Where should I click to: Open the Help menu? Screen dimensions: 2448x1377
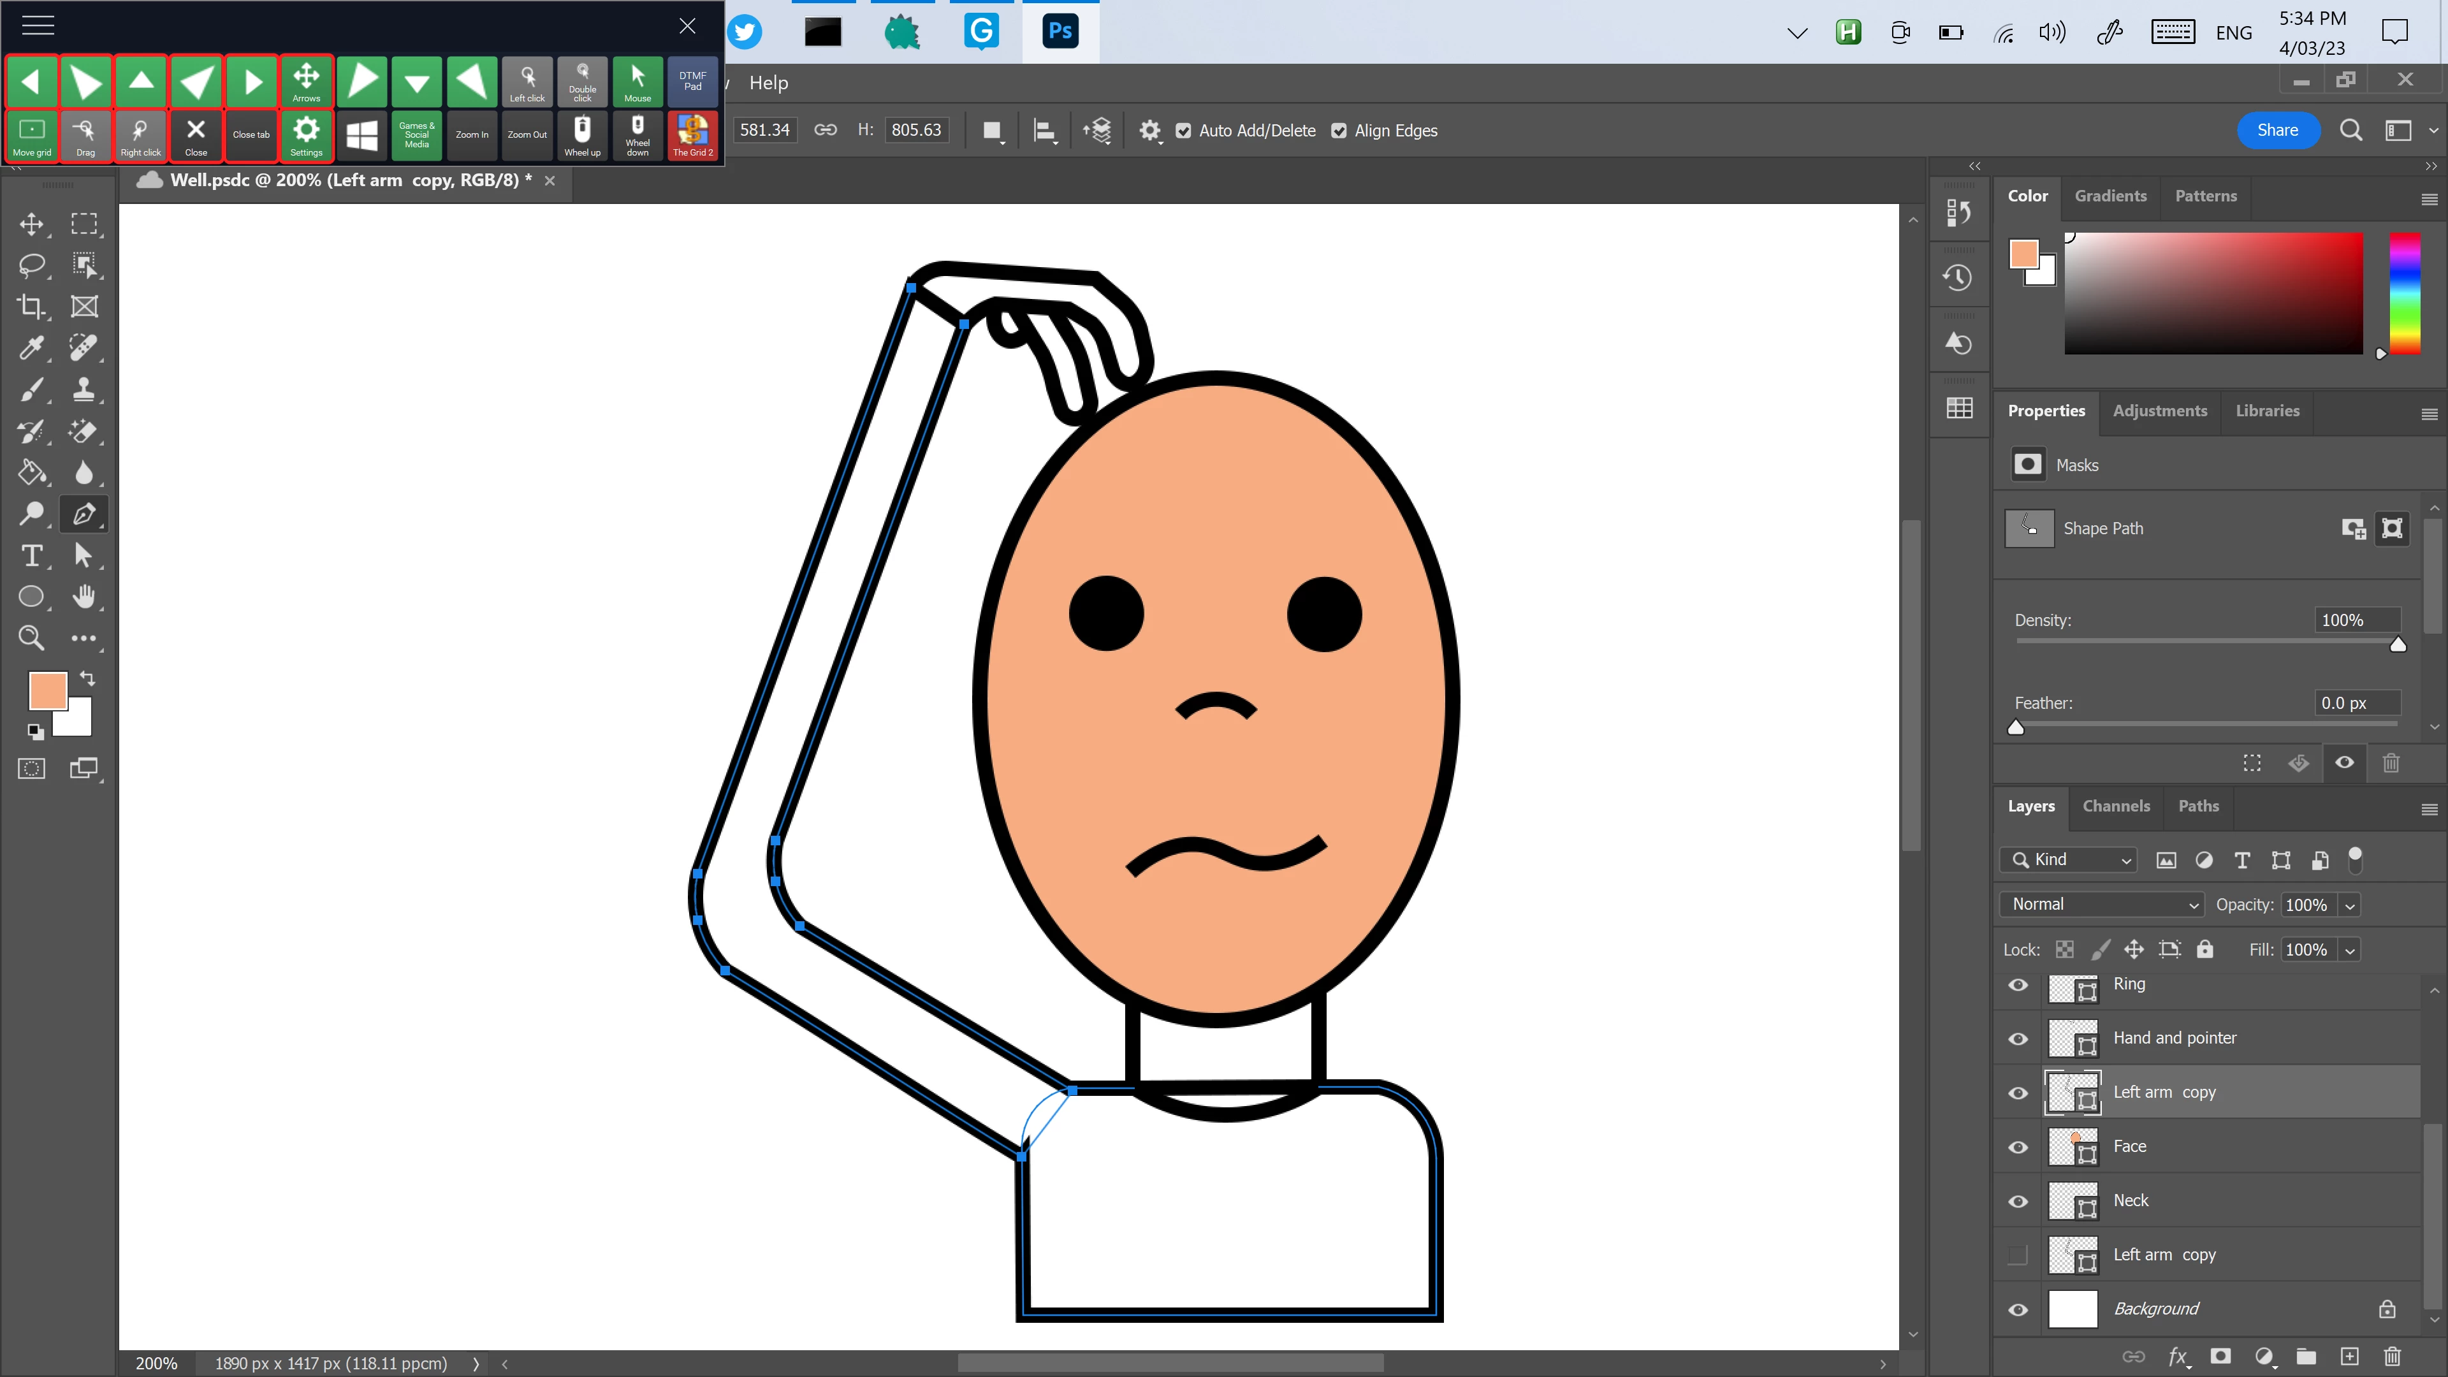(768, 83)
